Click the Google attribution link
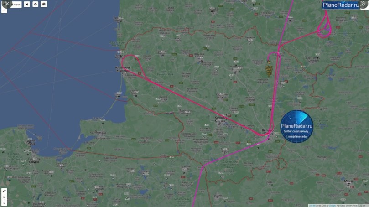Image resolution: width=369 pixels, height=207 pixels. click(333, 206)
